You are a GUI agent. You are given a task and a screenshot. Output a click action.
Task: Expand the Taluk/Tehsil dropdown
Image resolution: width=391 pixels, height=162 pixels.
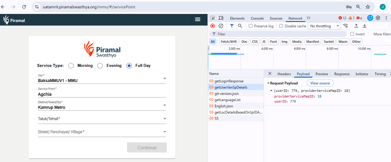tap(164, 119)
